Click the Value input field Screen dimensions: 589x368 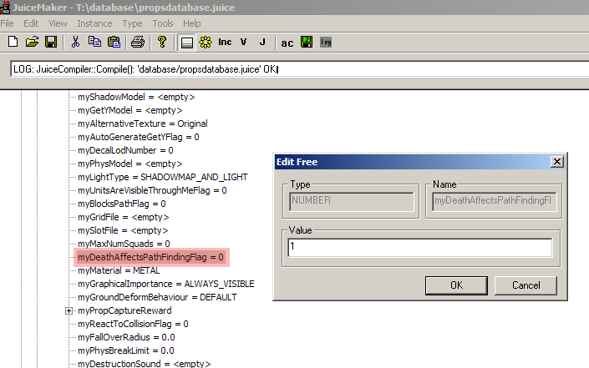pyautogui.click(x=420, y=247)
